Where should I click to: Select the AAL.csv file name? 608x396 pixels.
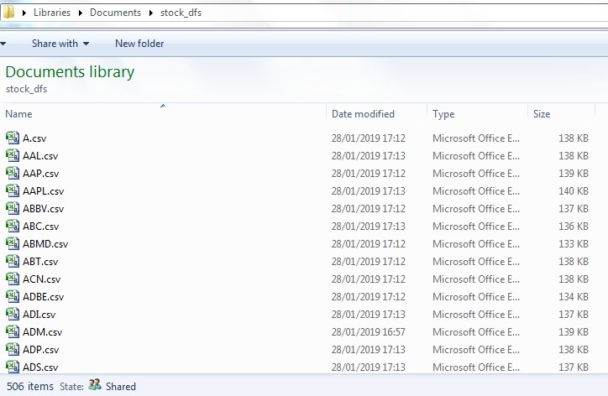coord(40,155)
